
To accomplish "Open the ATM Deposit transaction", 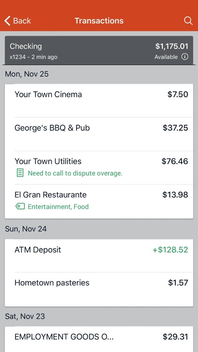I will point(99,256).
